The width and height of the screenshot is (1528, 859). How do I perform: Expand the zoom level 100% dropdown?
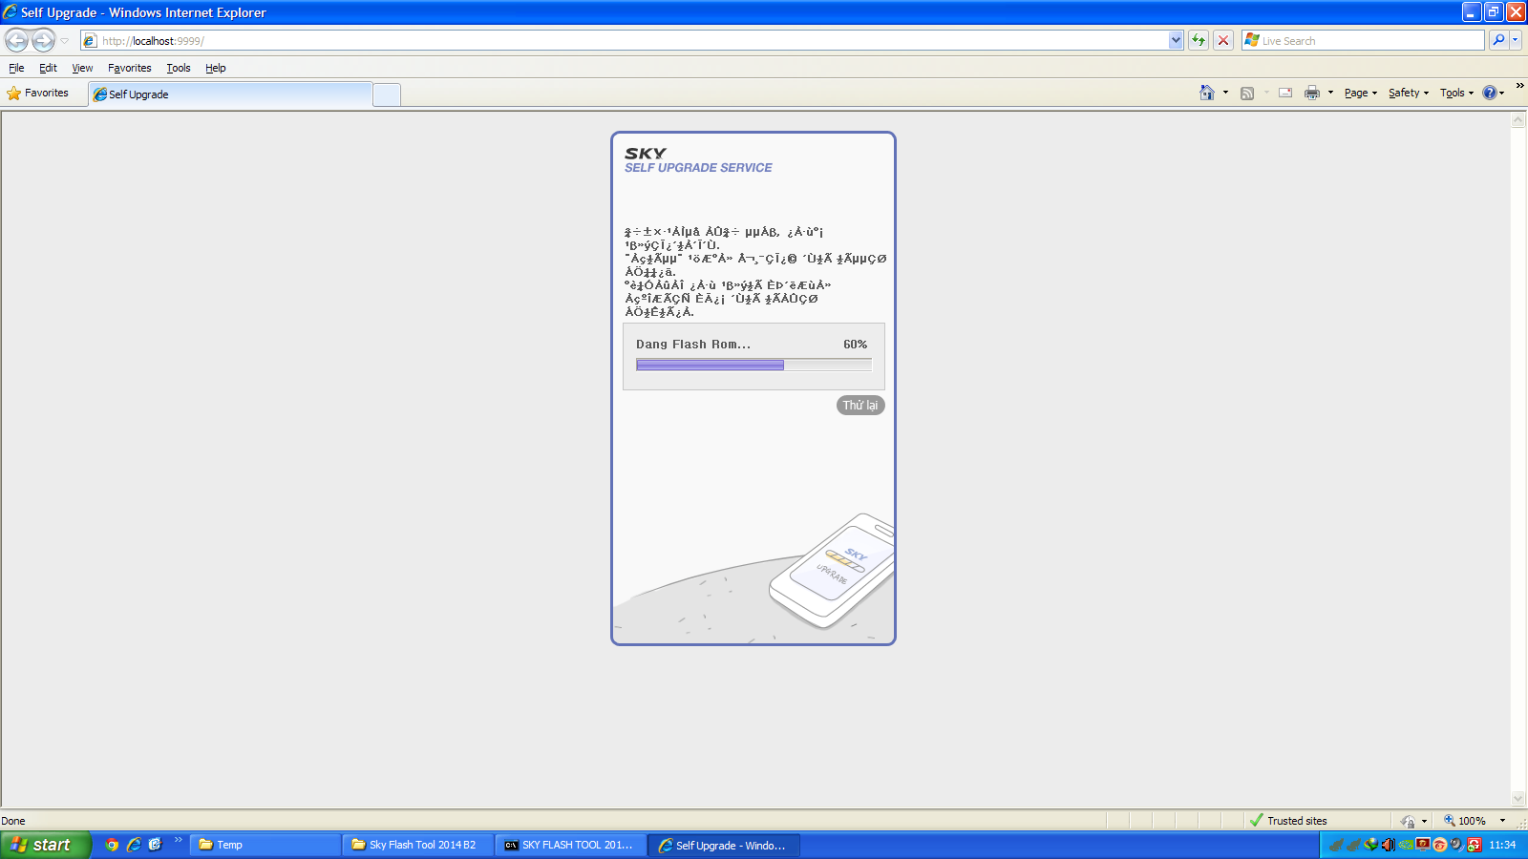(1502, 821)
